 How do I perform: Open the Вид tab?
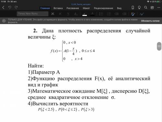(119, 8)
